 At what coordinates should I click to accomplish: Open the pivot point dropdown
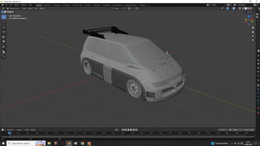pyautogui.click(x=124, y=8)
